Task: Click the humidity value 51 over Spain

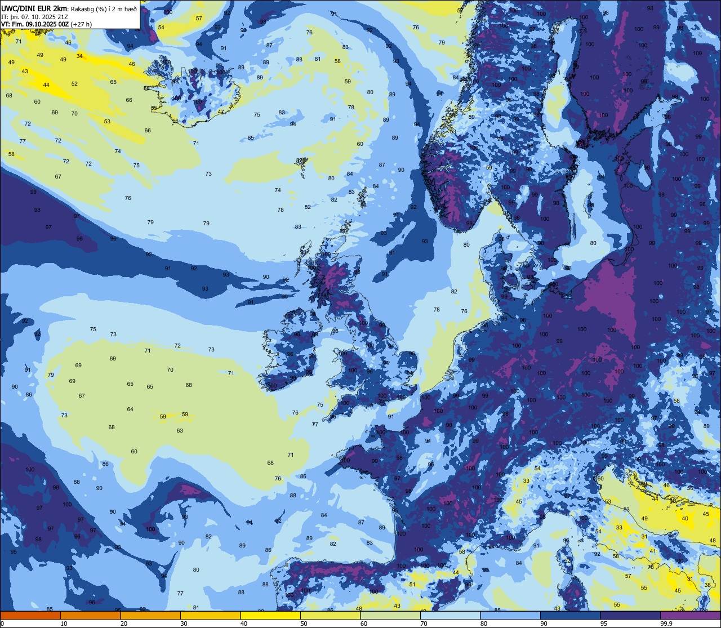Action: point(412,585)
